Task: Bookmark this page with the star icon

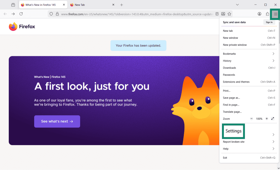Action: click(229, 14)
